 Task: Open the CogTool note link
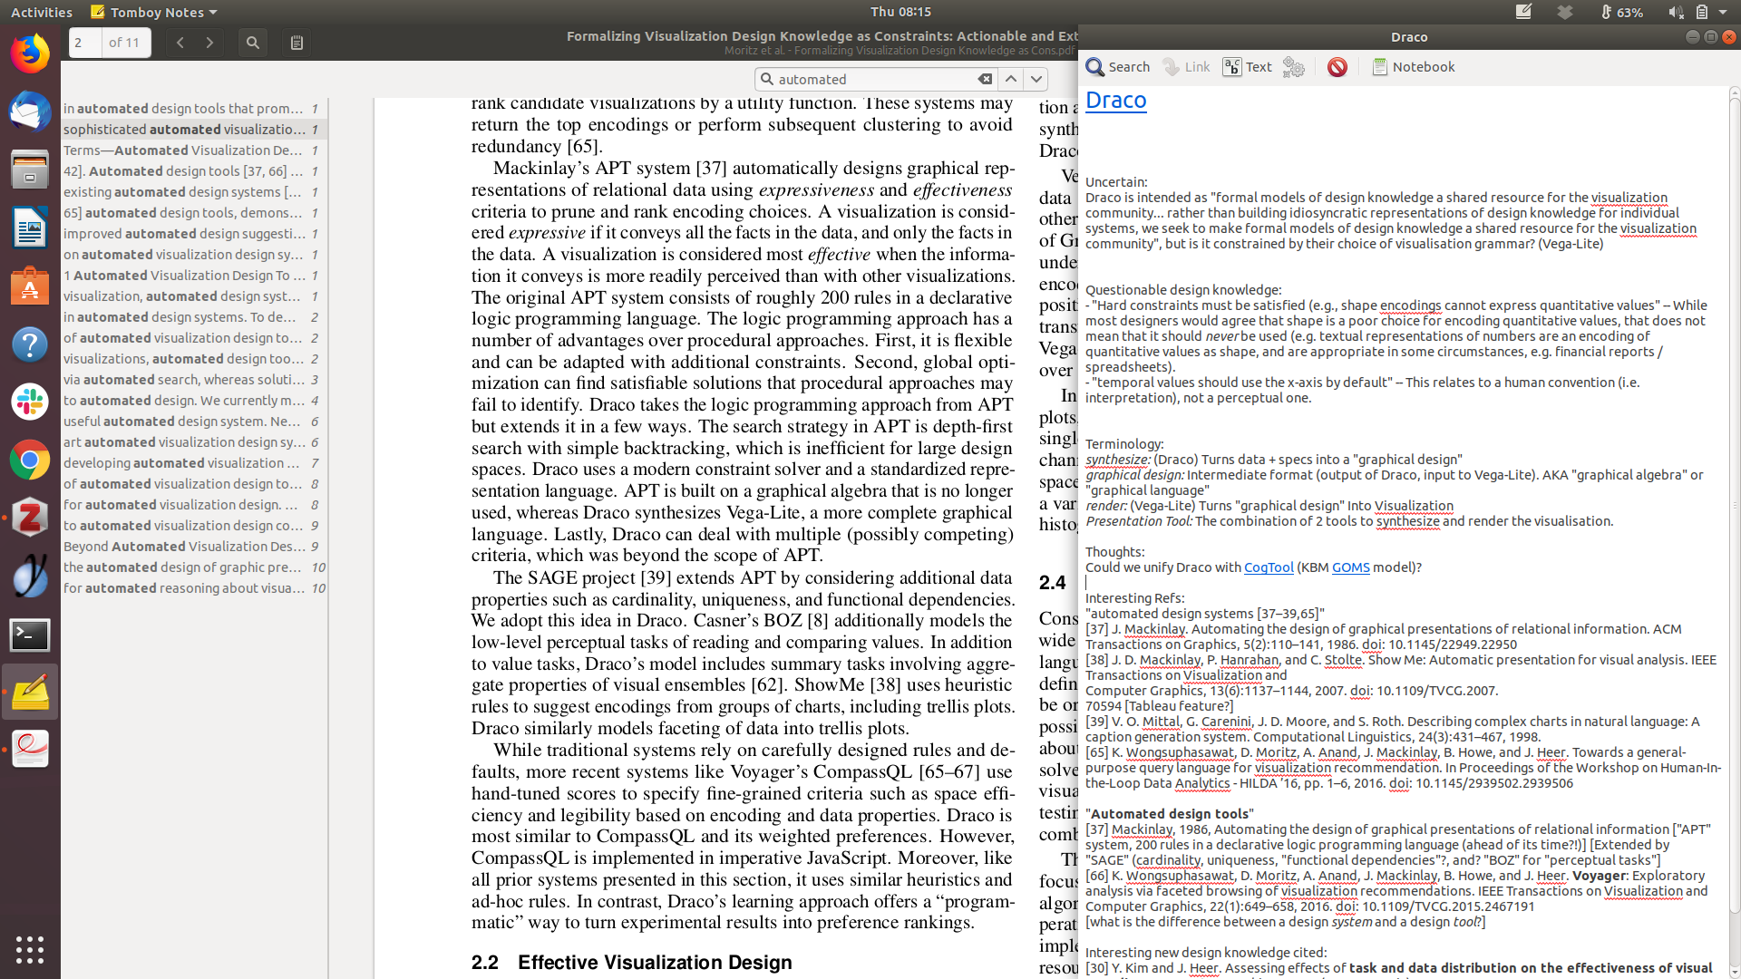[x=1268, y=567]
